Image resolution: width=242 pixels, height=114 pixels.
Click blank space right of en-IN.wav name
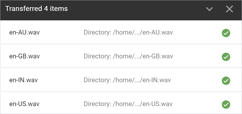(61, 80)
